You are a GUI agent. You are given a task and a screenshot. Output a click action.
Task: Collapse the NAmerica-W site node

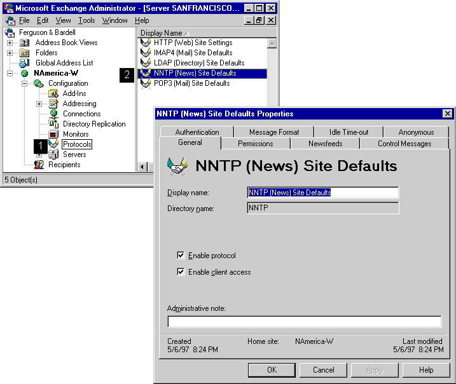click(10, 73)
